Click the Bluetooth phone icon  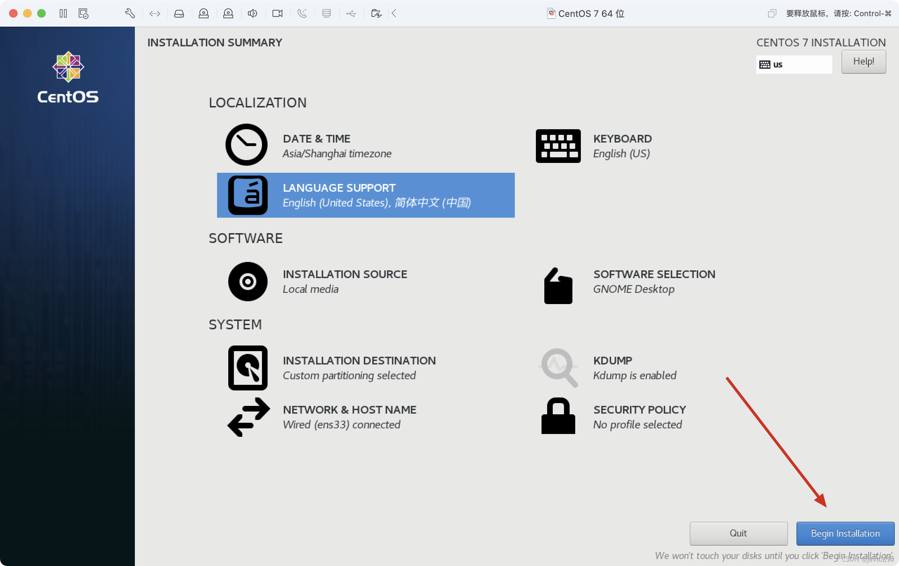(x=302, y=13)
